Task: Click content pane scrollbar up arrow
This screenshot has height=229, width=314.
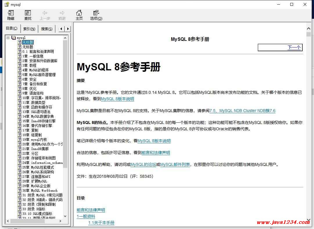Action: click(308, 29)
